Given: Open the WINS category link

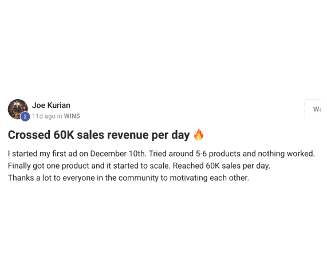Looking at the screenshot, I should (72, 116).
